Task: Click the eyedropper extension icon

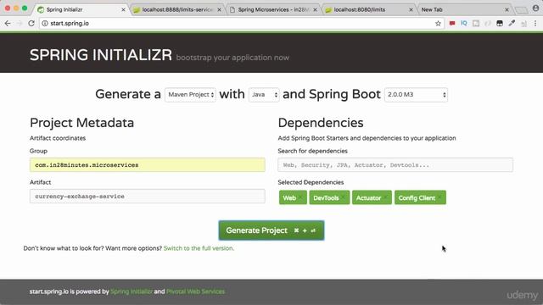Action: (x=512, y=23)
